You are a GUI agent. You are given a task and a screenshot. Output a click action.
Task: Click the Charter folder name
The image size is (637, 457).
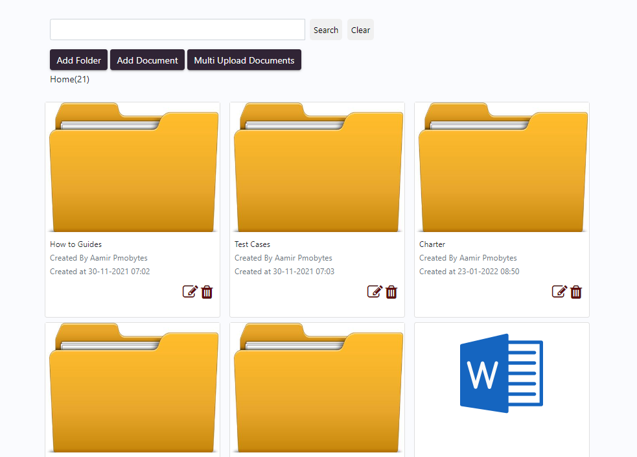(432, 244)
